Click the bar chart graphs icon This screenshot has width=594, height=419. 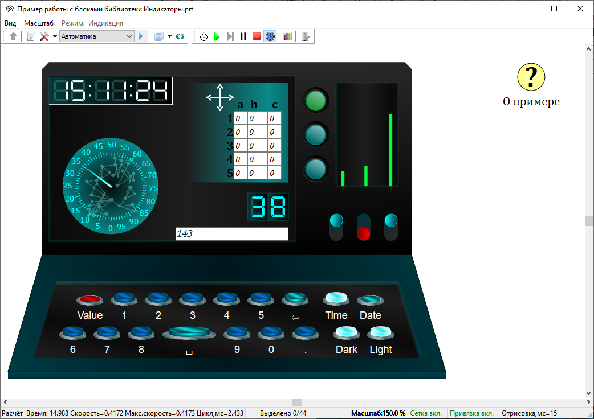(287, 36)
